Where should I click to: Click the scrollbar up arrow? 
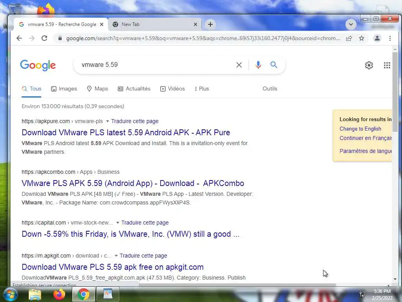[395, 49]
